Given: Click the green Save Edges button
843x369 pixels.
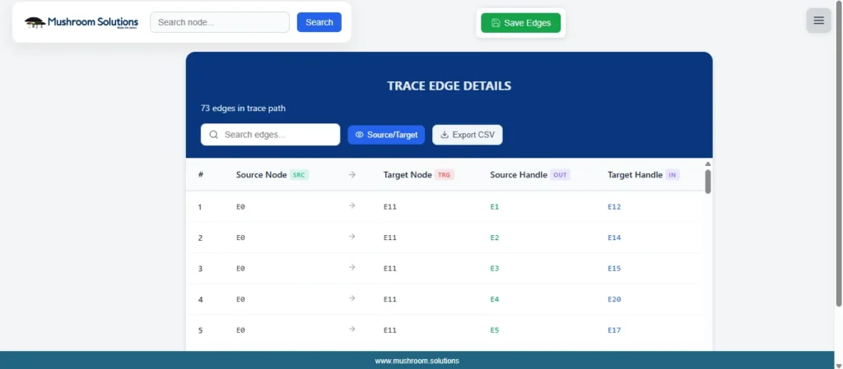Looking at the screenshot, I should tap(519, 23).
